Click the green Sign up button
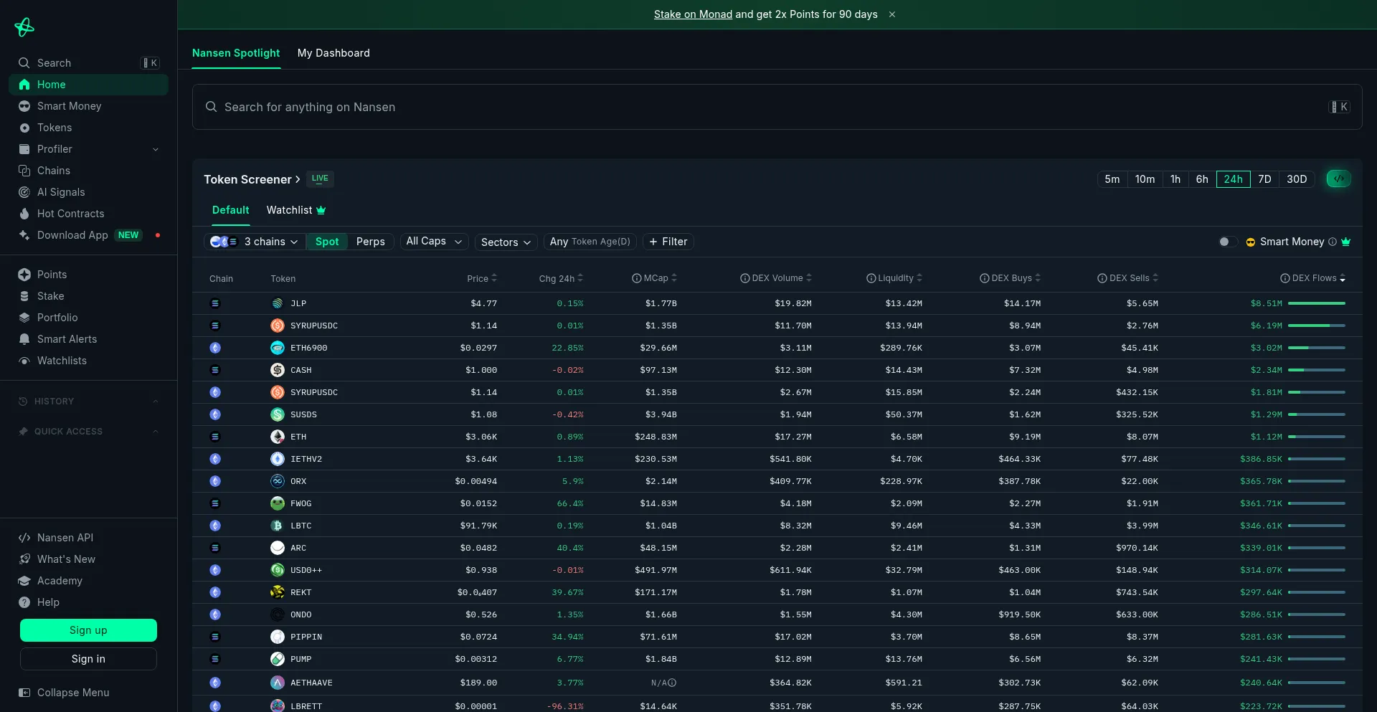The height and width of the screenshot is (712, 1377). coord(88,630)
